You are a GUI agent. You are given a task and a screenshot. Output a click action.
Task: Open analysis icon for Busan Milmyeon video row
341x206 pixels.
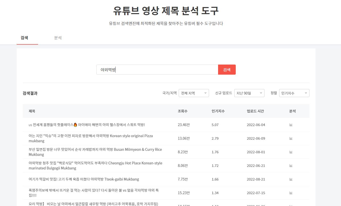pyautogui.click(x=291, y=152)
